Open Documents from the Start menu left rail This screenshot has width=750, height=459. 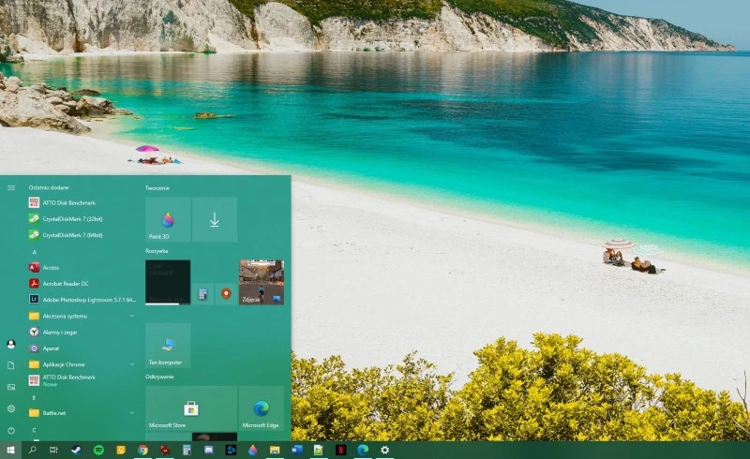pos(11,365)
